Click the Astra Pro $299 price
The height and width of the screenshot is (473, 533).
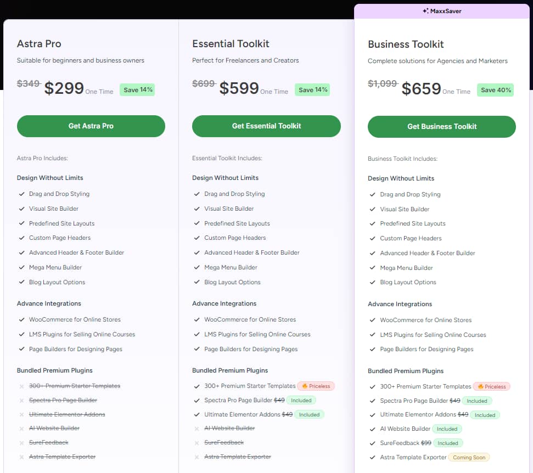tap(64, 88)
